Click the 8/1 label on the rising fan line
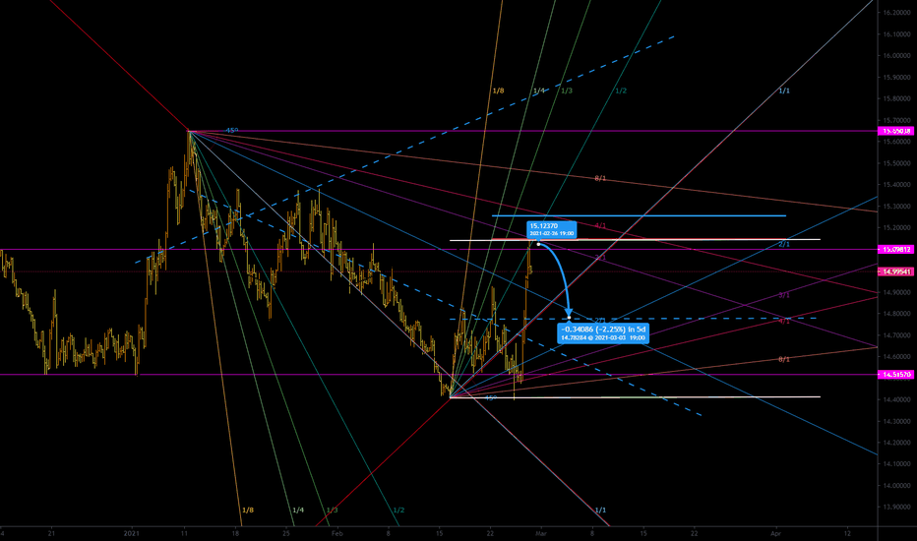 pyautogui.click(x=784, y=359)
